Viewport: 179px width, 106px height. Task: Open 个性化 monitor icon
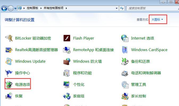click(x=67, y=85)
